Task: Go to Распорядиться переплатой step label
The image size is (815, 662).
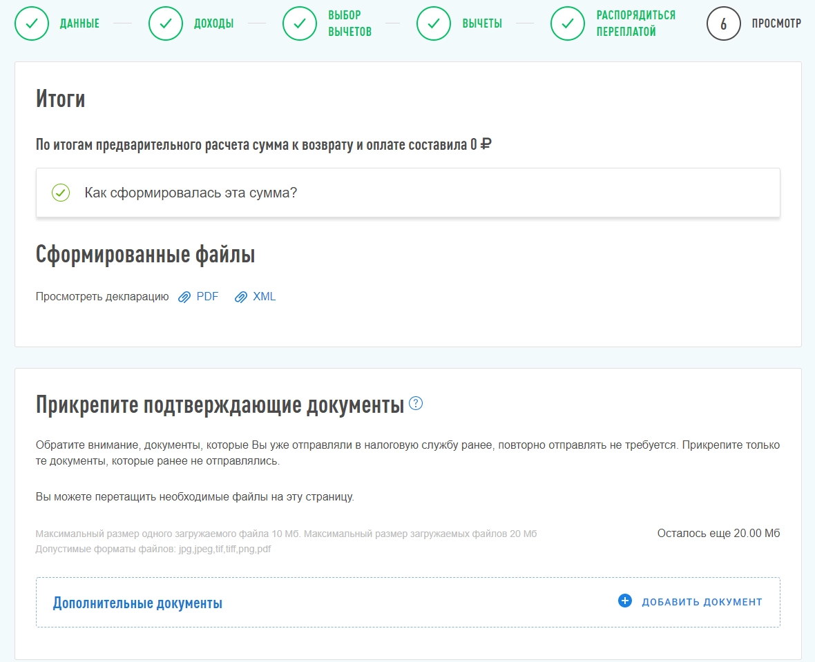Action: pyautogui.click(x=635, y=23)
